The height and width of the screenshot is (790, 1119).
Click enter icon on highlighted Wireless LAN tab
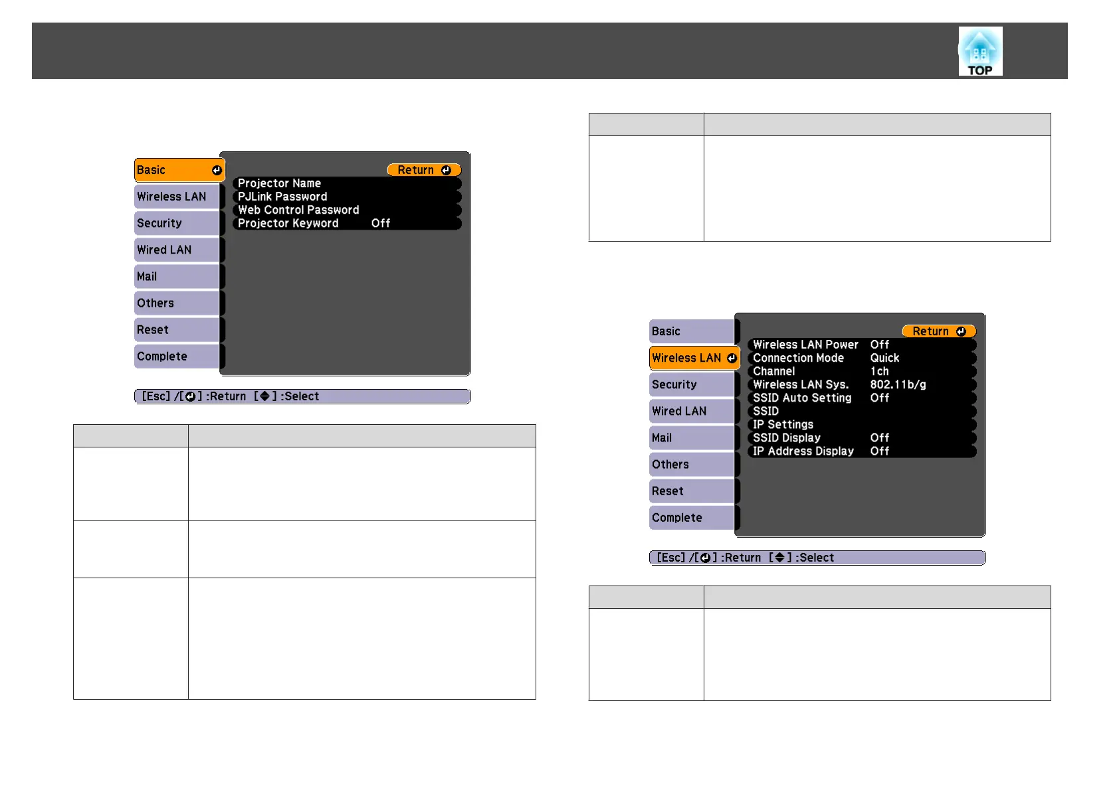click(732, 358)
